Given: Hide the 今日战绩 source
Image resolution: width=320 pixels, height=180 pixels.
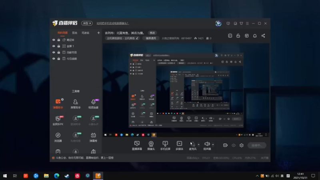Looking at the screenshot, I should [x=54, y=58].
